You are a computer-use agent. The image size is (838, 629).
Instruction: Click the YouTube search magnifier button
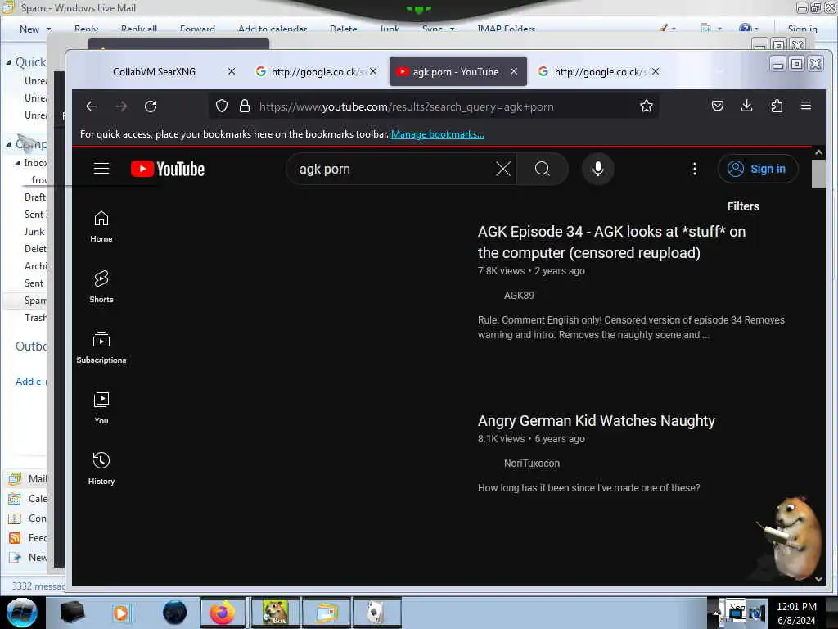tap(542, 169)
